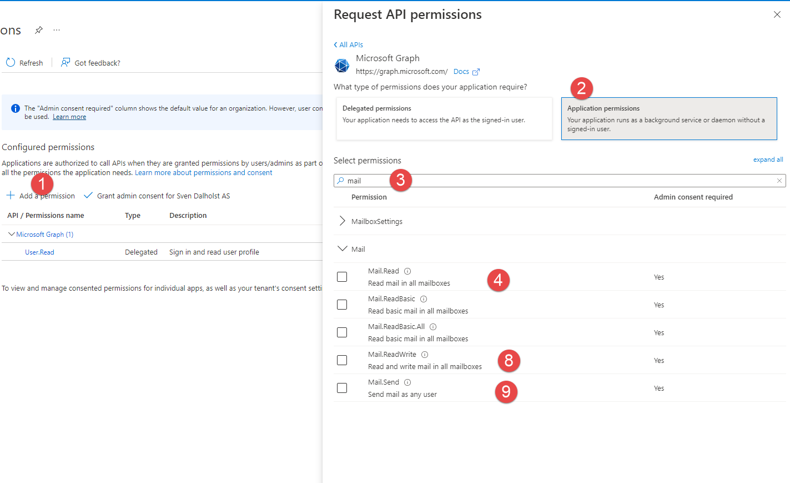Click the Admin consent required column header
Screen dimensions: 790x483
(693, 197)
